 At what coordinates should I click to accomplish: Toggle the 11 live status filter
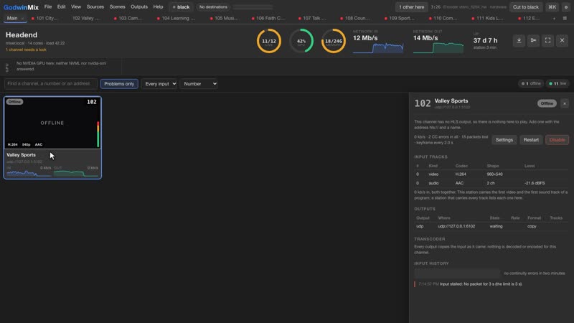coord(557,83)
